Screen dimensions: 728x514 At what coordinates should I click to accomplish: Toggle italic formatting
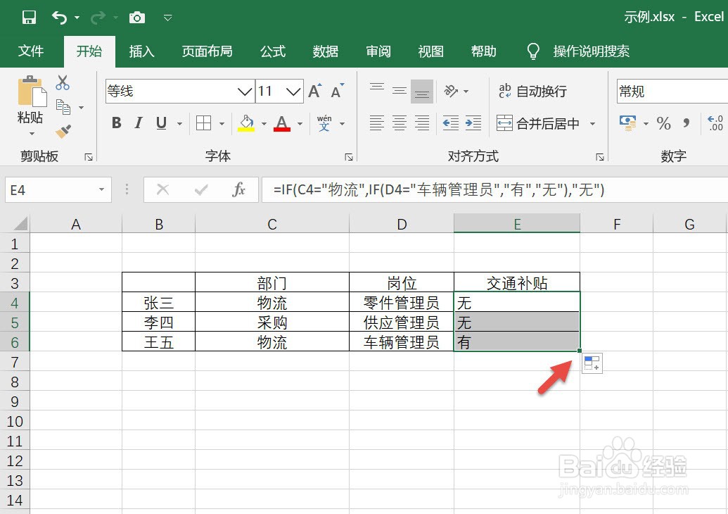138,123
